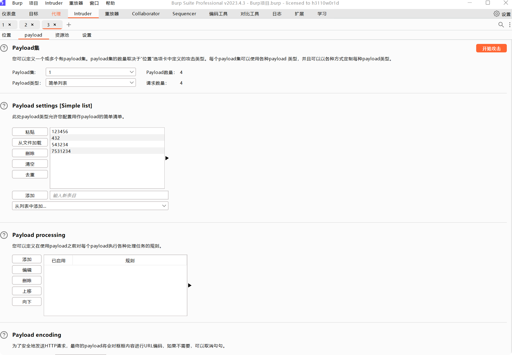Select payload entry 123456

107,131
